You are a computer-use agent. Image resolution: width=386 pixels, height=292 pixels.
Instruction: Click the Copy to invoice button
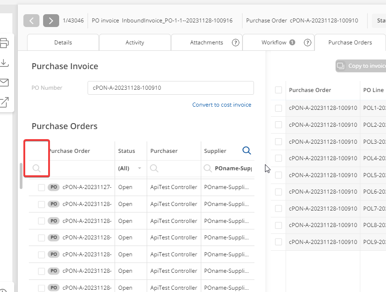(x=362, y=66)
